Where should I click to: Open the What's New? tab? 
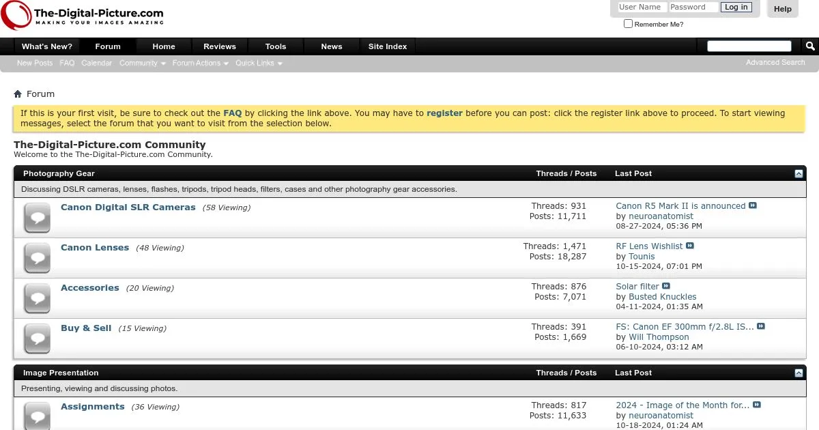[x=47, y=46]
